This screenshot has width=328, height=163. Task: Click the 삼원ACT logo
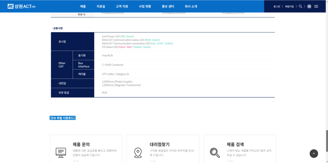pos(22,6)
